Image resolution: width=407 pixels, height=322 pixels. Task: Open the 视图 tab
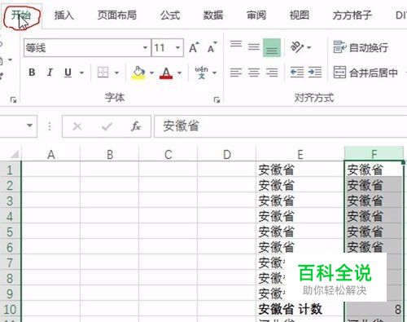click(300, 15)
